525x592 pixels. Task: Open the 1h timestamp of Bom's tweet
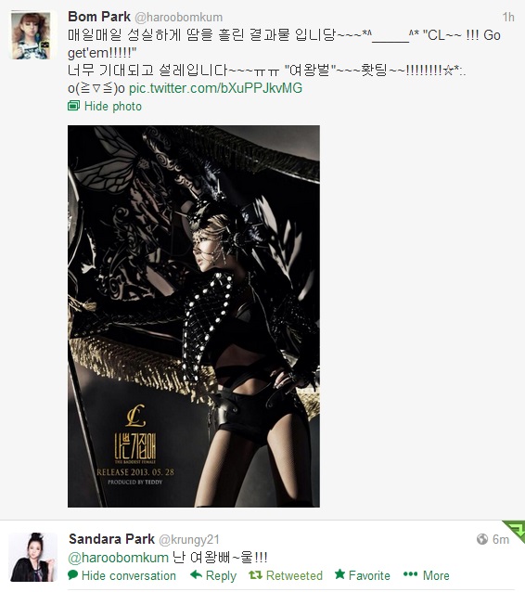508,17
